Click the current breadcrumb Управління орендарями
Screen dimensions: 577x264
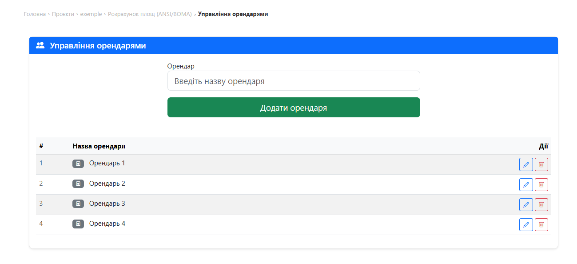click(233, 14)
